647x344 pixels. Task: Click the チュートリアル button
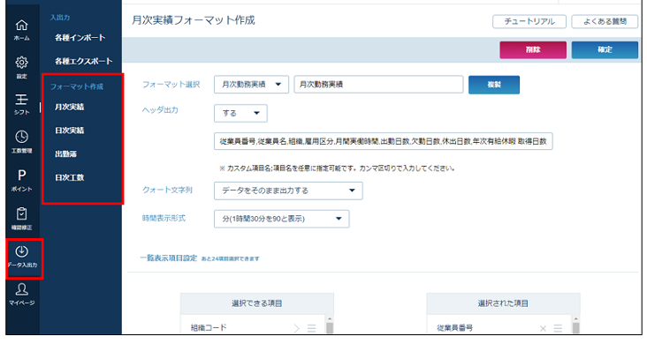click(529, 21)
